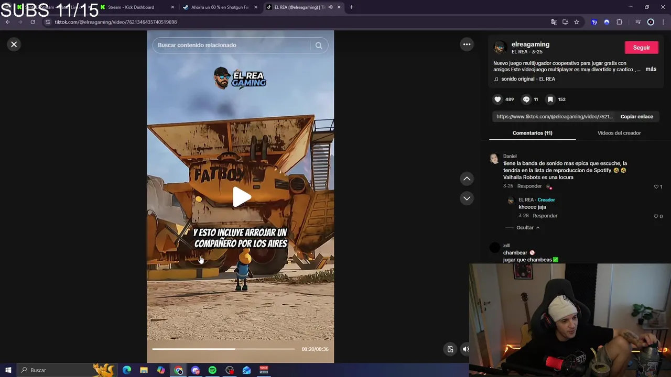Reload the page in Chrome
This screenshot has height=377, width=671.
point(33,22)
